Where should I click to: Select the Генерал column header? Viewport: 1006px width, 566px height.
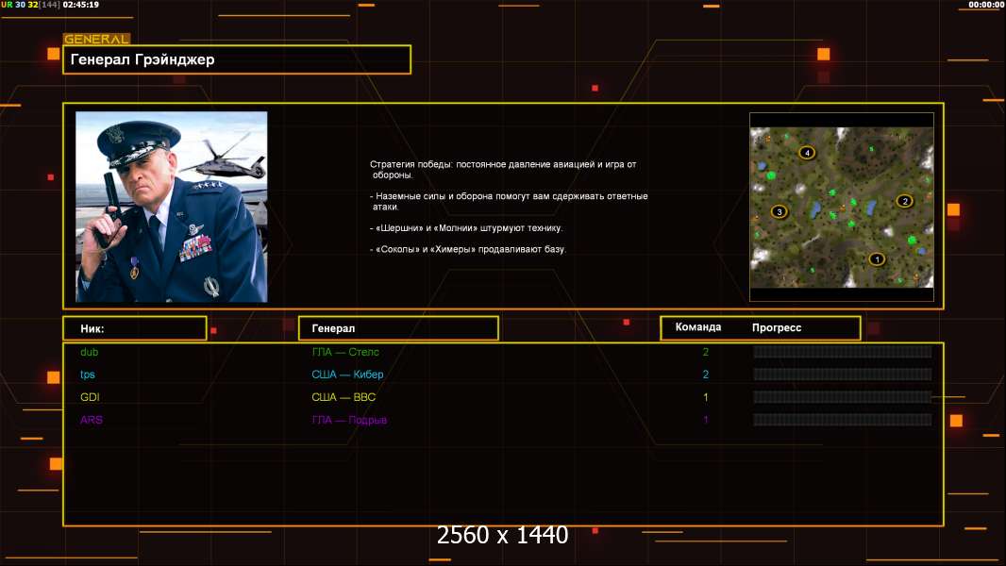click(397, 328)
